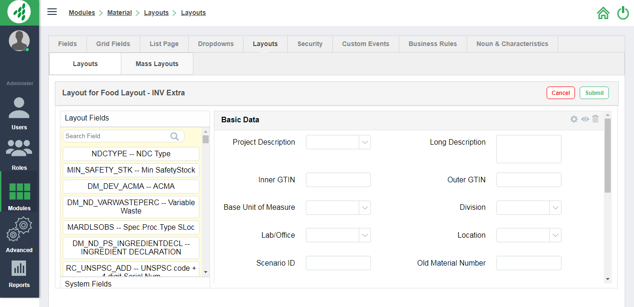Screen dimensions: 634x307
Task: Click the home icon in header
Action: 603,13
